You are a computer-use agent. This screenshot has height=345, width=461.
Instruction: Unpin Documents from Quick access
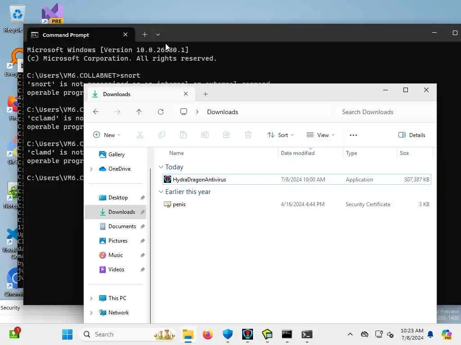143,226
